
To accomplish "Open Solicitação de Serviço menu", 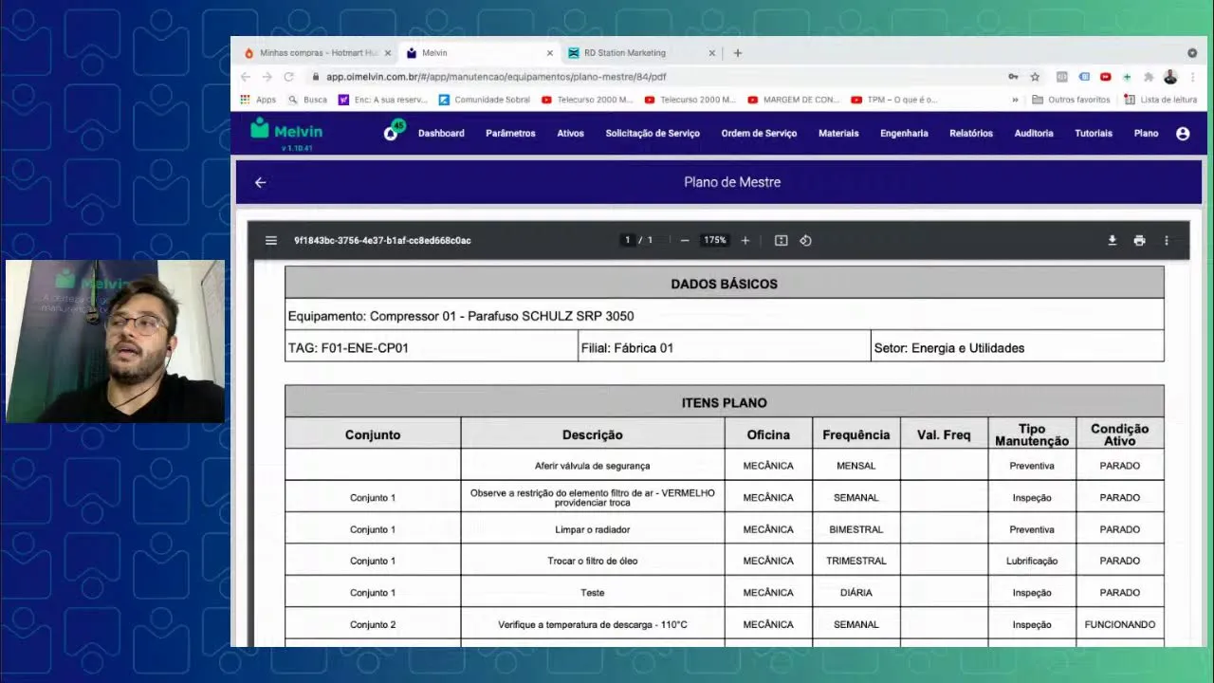I will pos(653,134).
